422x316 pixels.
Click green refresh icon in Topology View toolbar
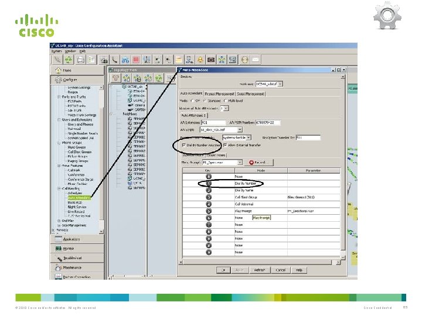[159, 78]
